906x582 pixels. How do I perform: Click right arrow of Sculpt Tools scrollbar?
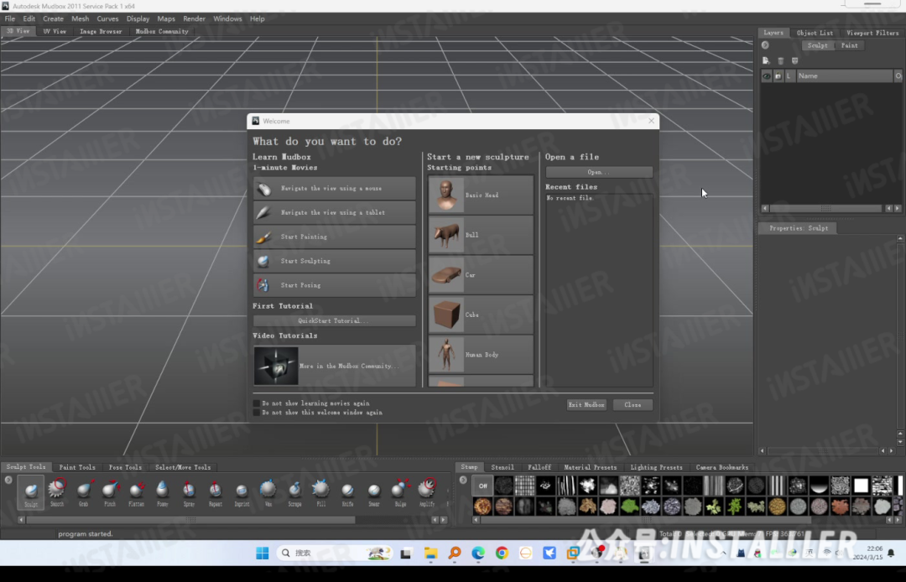coord(443,520)
